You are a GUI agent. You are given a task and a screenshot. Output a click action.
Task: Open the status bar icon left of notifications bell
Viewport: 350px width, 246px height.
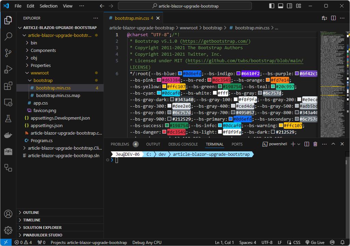pos(332,242)
